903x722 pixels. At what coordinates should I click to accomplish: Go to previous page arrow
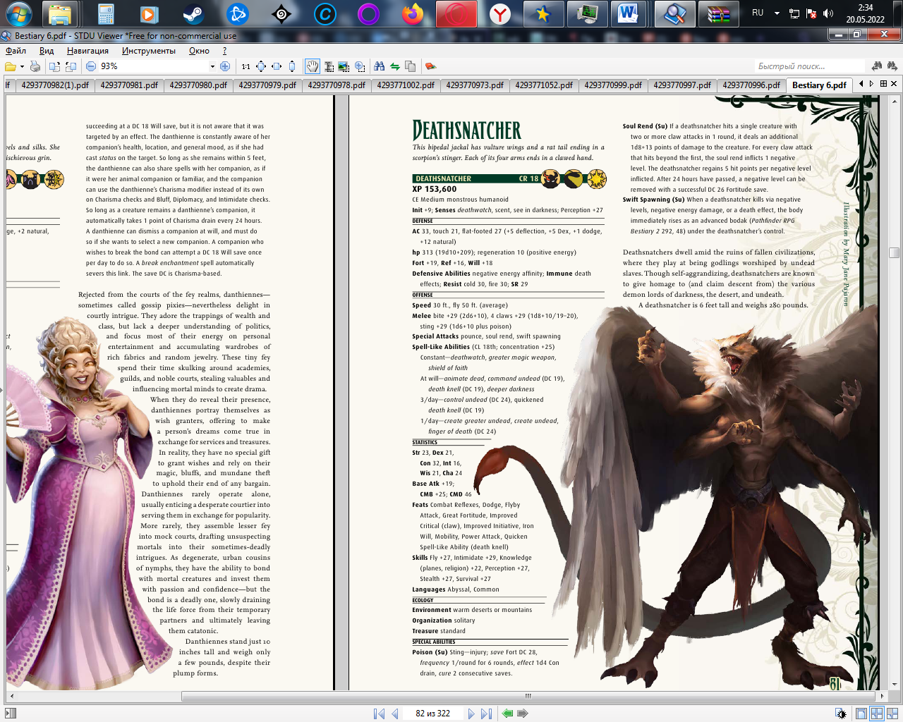(395, 714)
